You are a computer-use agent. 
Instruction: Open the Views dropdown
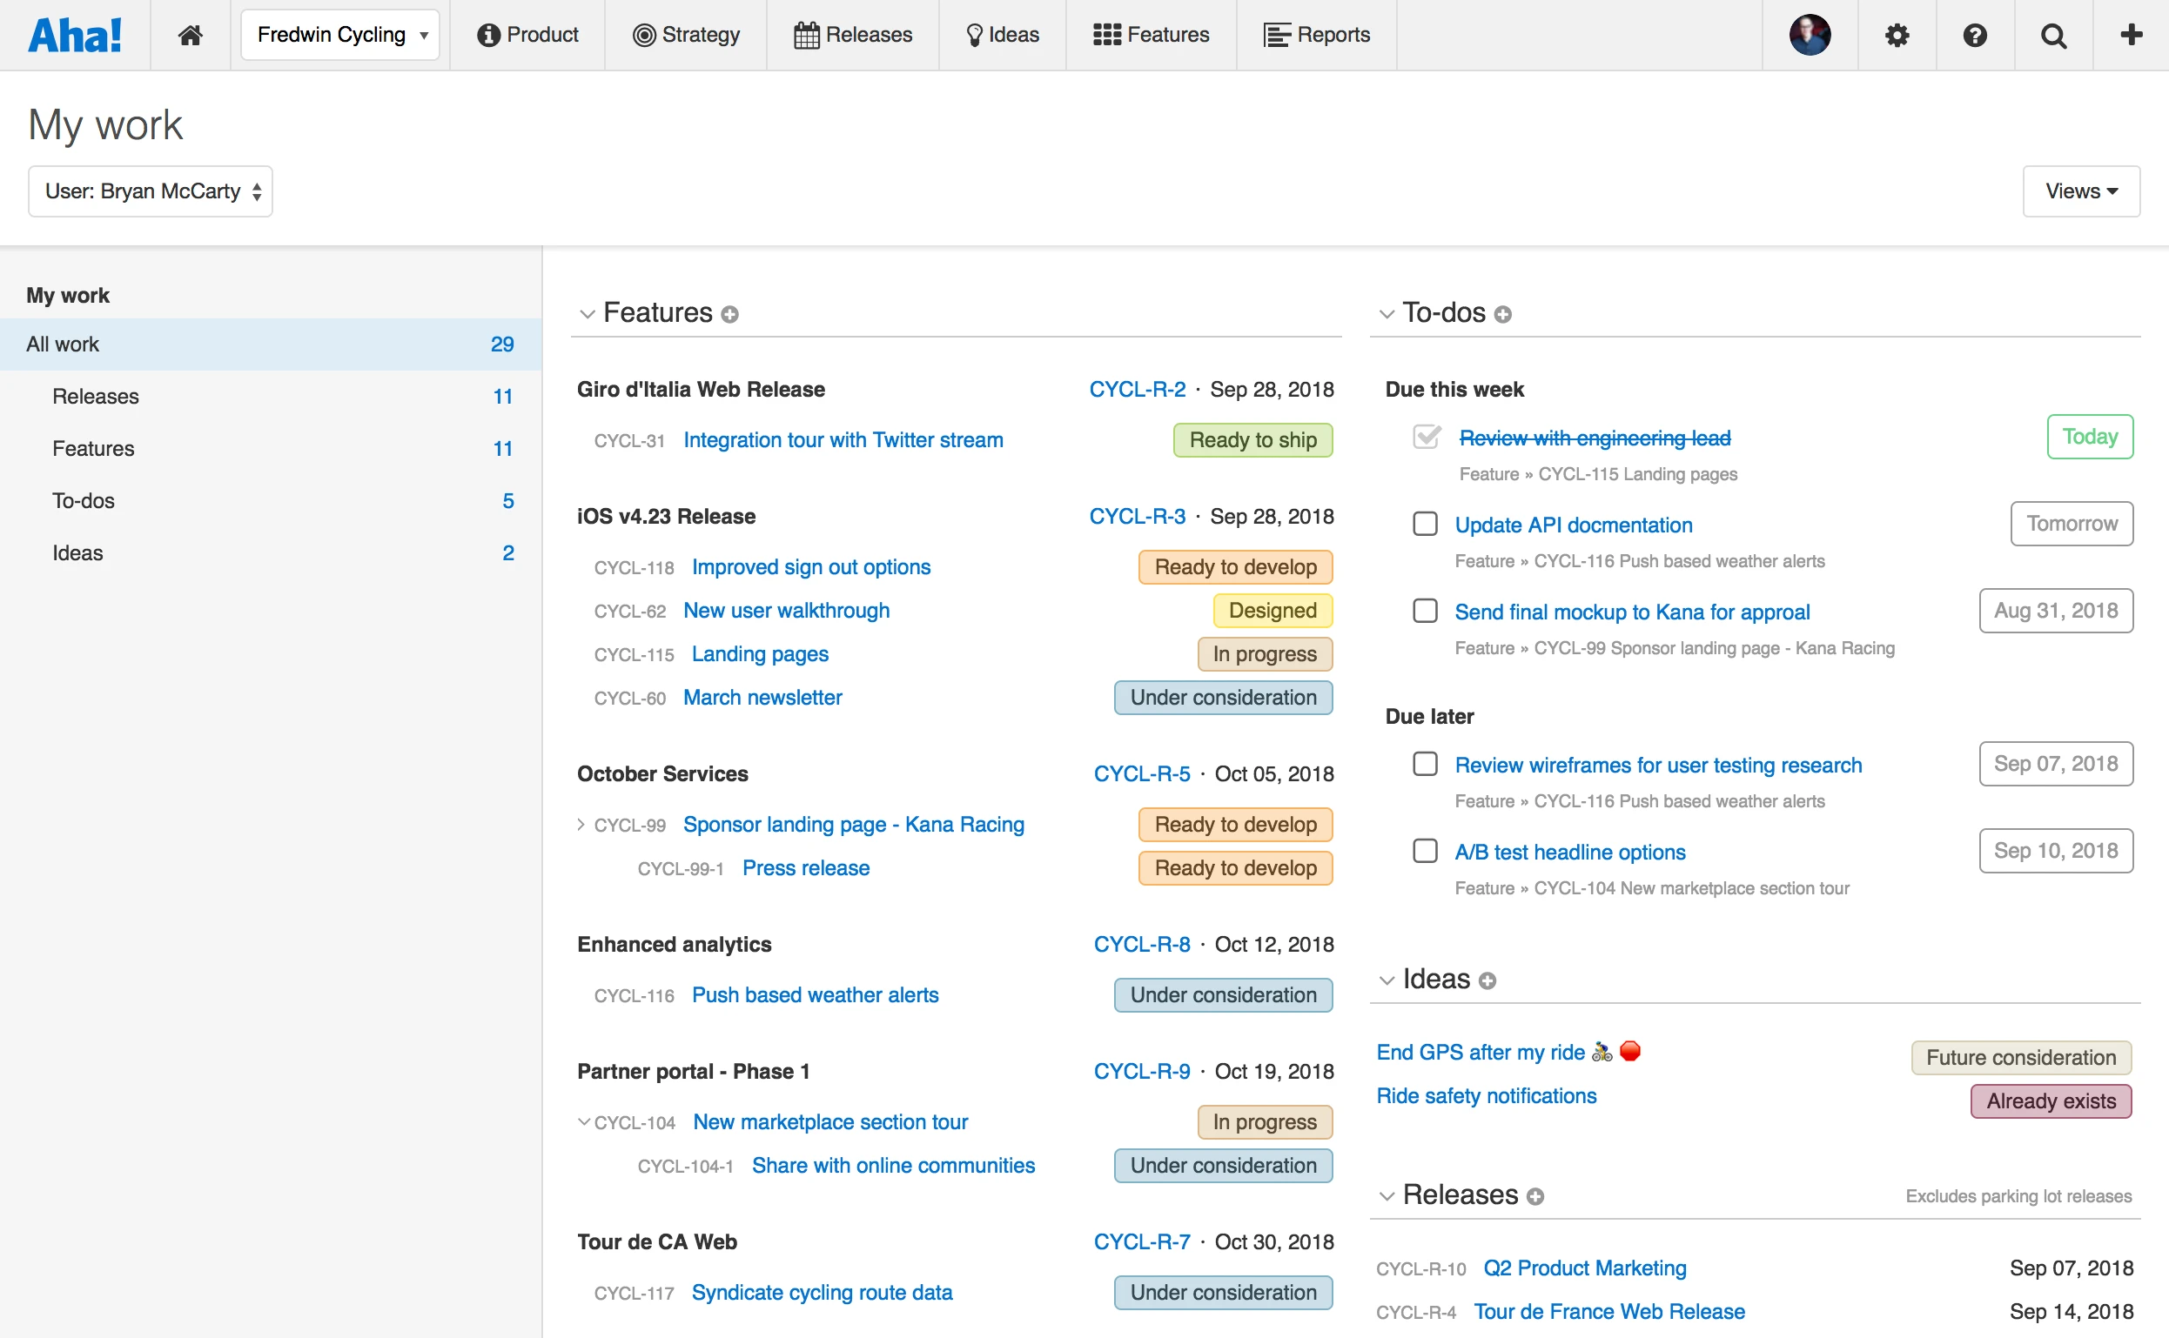pyautogui.click(x=2080, y=191)
